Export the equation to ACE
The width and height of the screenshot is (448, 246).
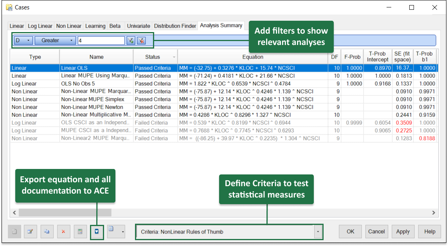97,232
